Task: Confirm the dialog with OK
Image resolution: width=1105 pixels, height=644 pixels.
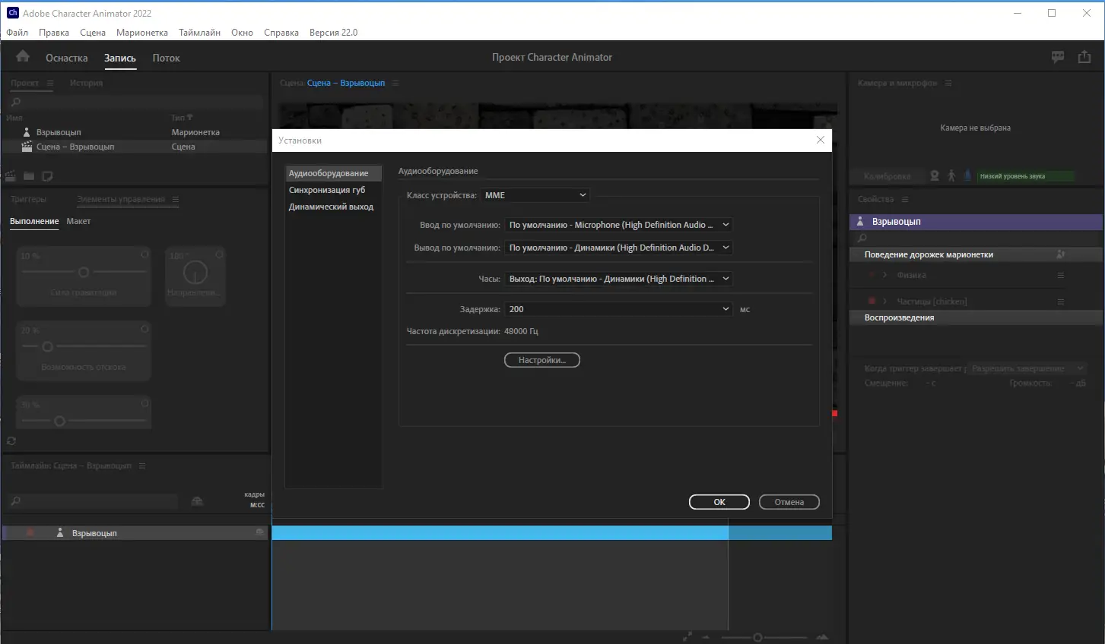Action: (719, 502)
